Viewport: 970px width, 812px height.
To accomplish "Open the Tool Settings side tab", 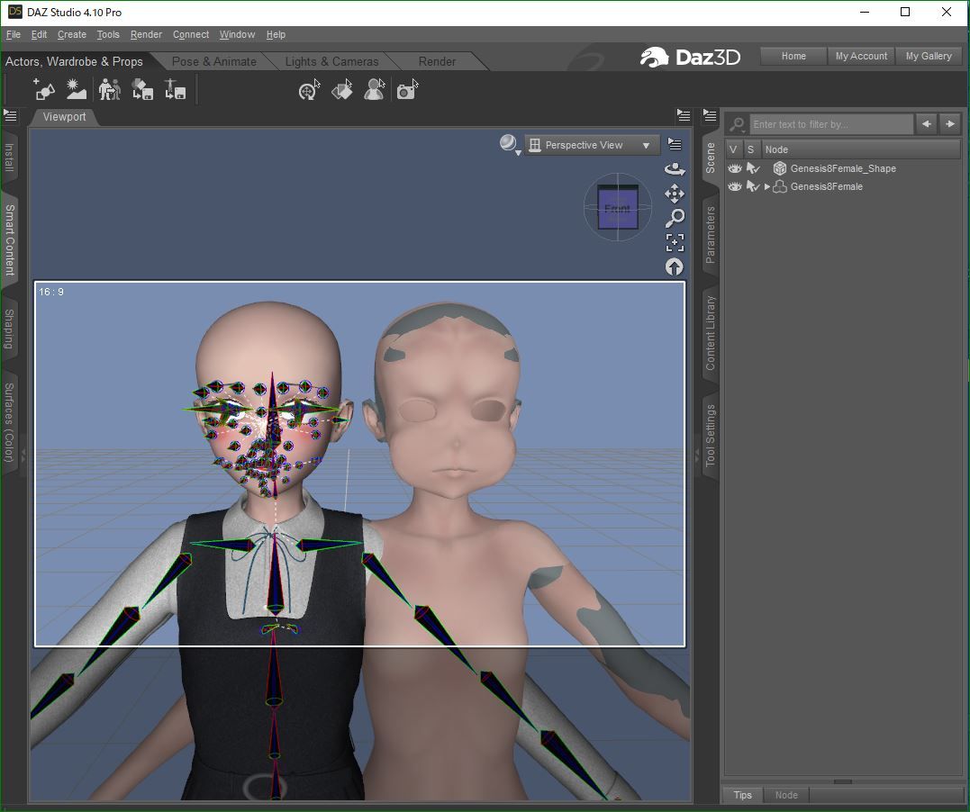I will 711,436.
